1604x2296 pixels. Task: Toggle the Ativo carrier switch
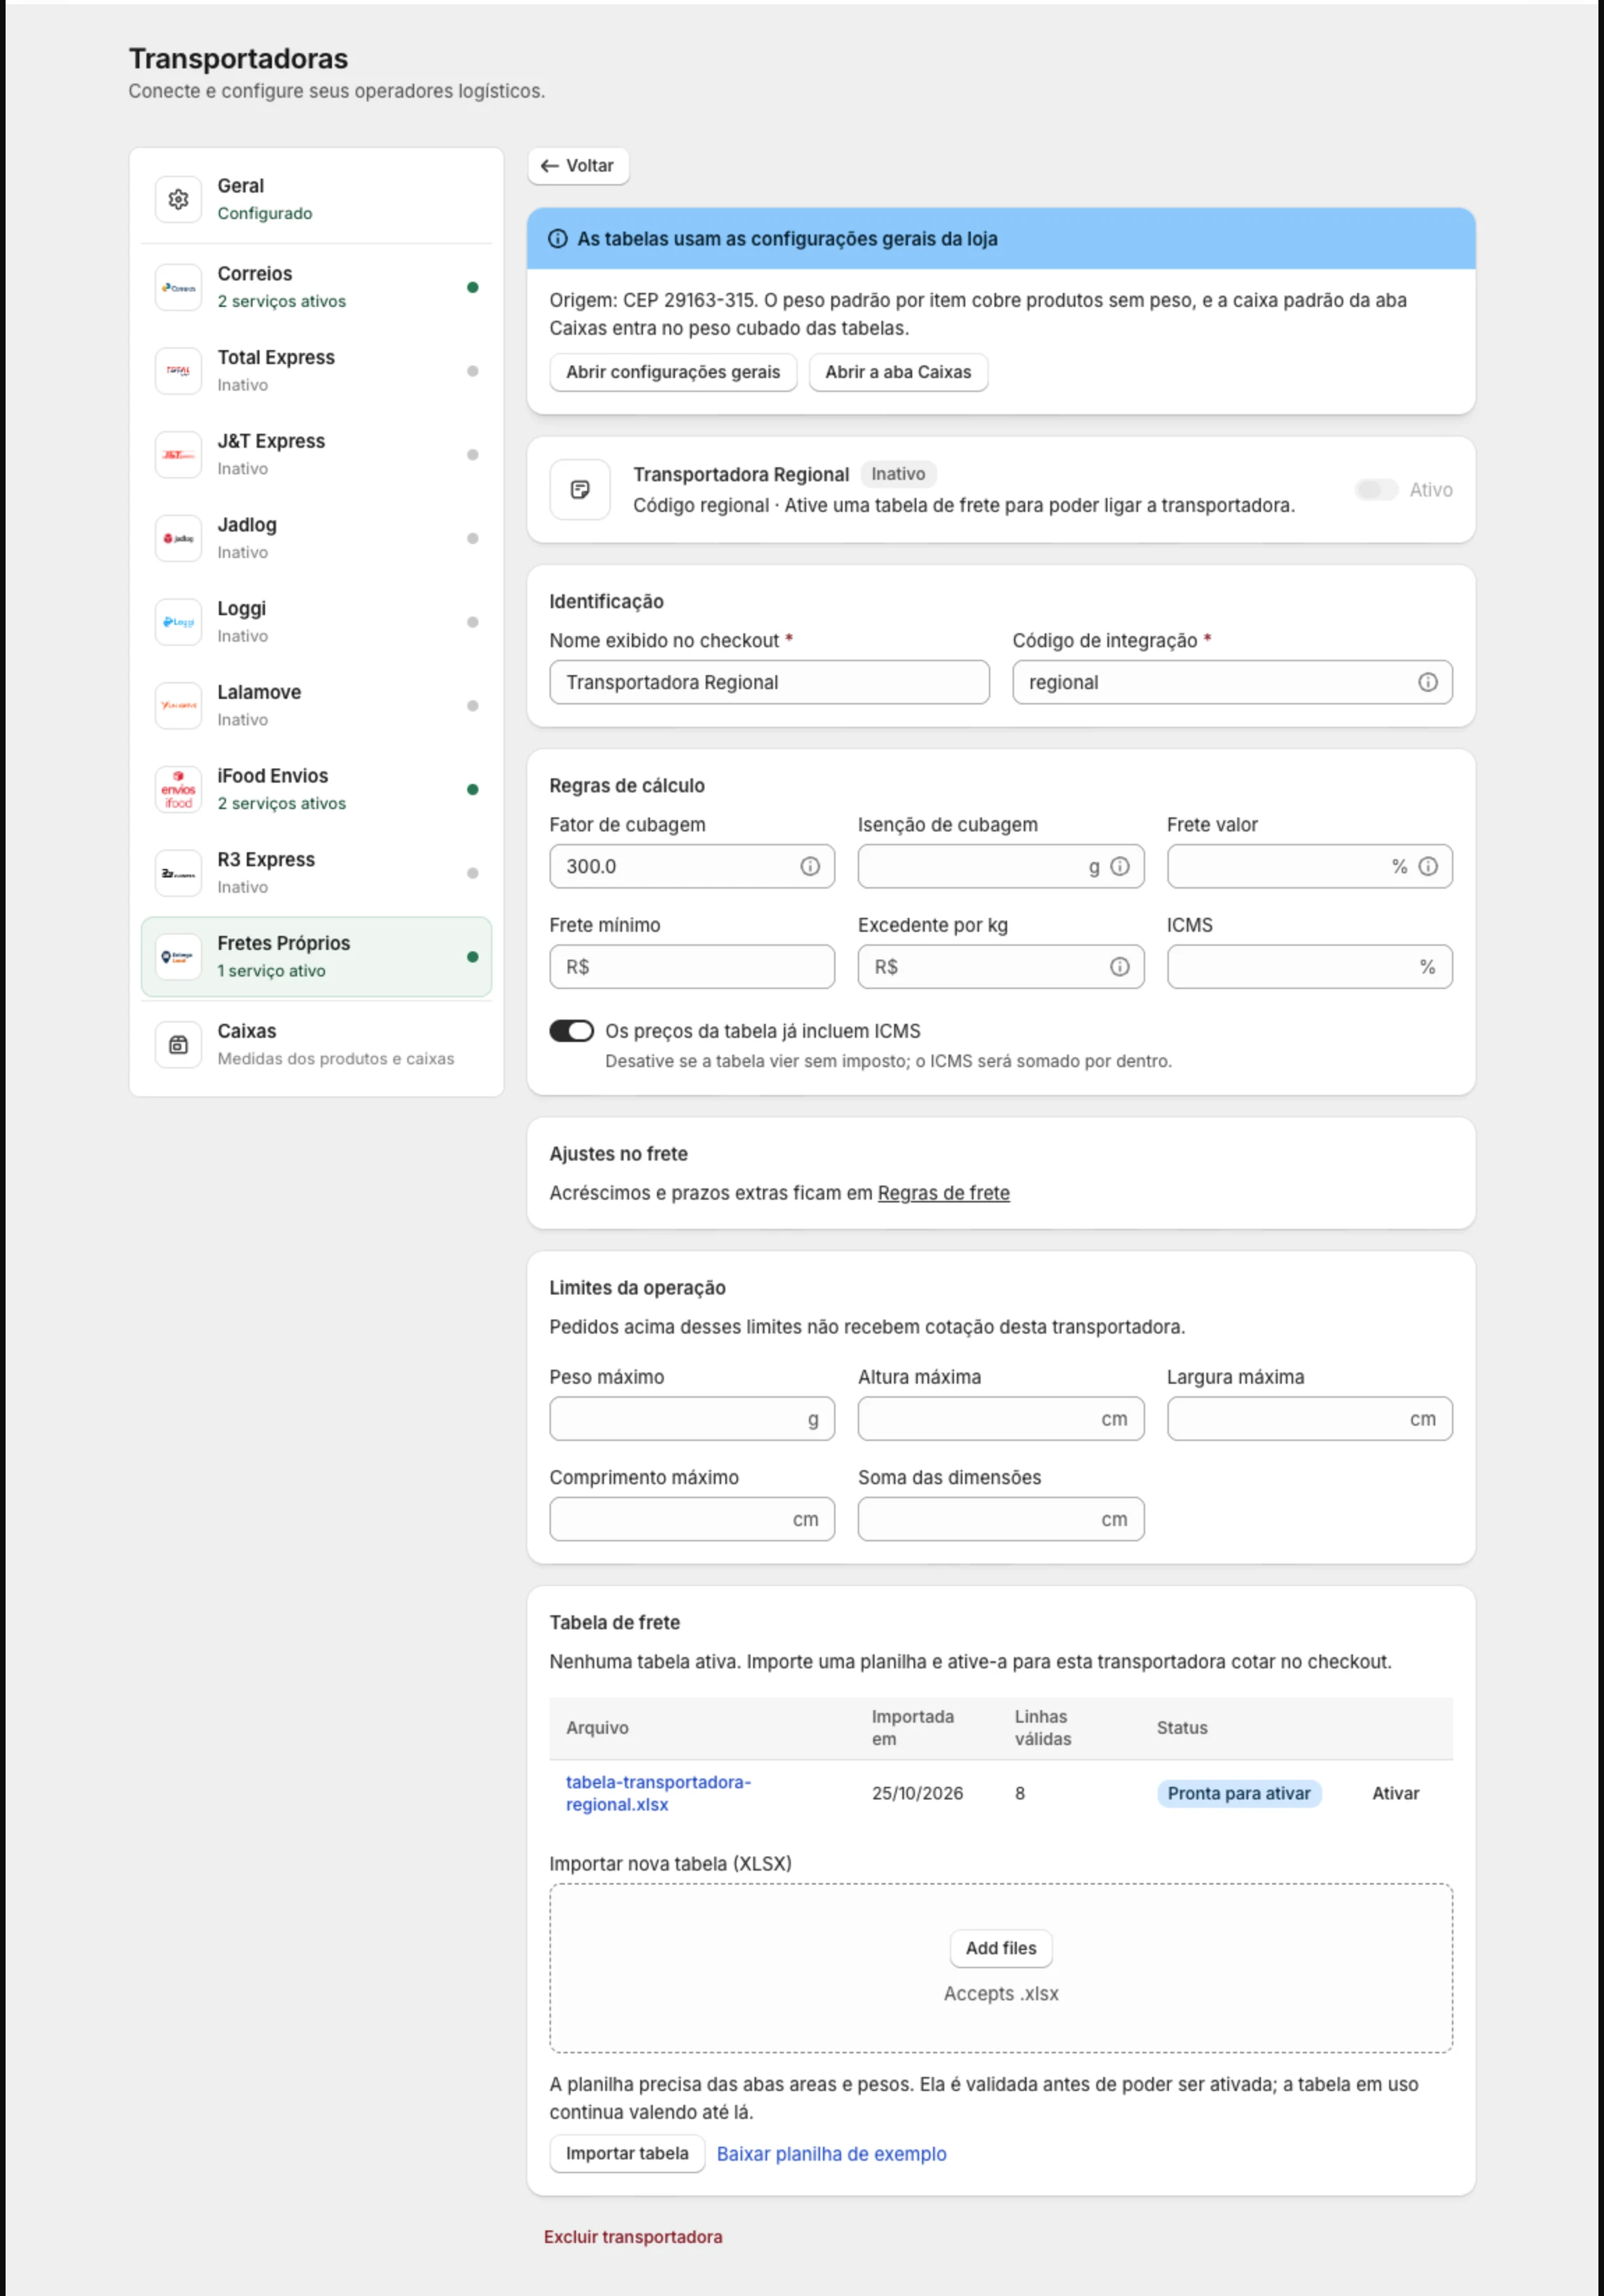coord(1376,490)
